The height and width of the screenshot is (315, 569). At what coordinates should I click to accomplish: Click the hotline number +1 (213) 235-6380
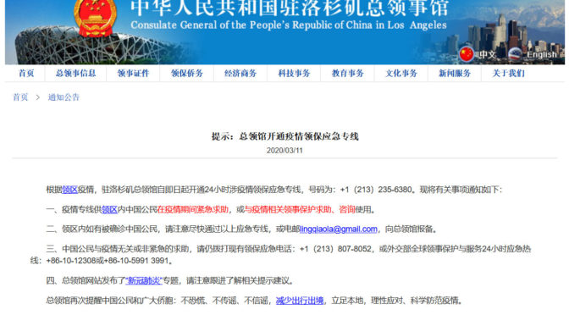pyautogui.click(x=376, y=190)
